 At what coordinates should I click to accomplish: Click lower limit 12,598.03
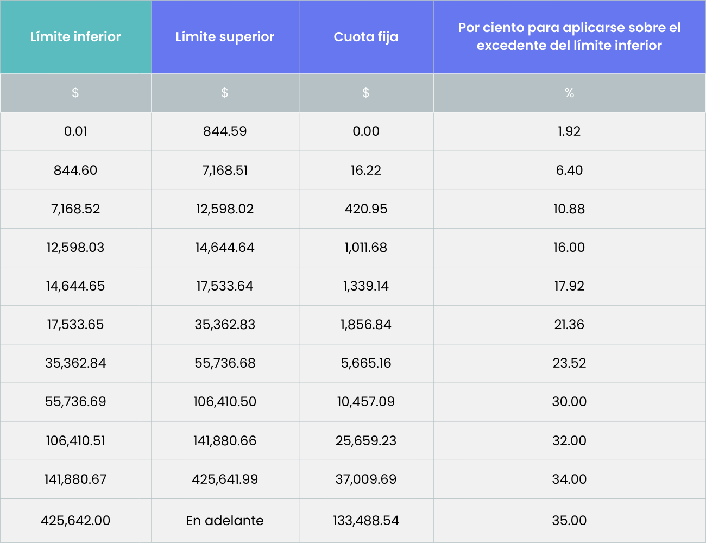[75, 247]
